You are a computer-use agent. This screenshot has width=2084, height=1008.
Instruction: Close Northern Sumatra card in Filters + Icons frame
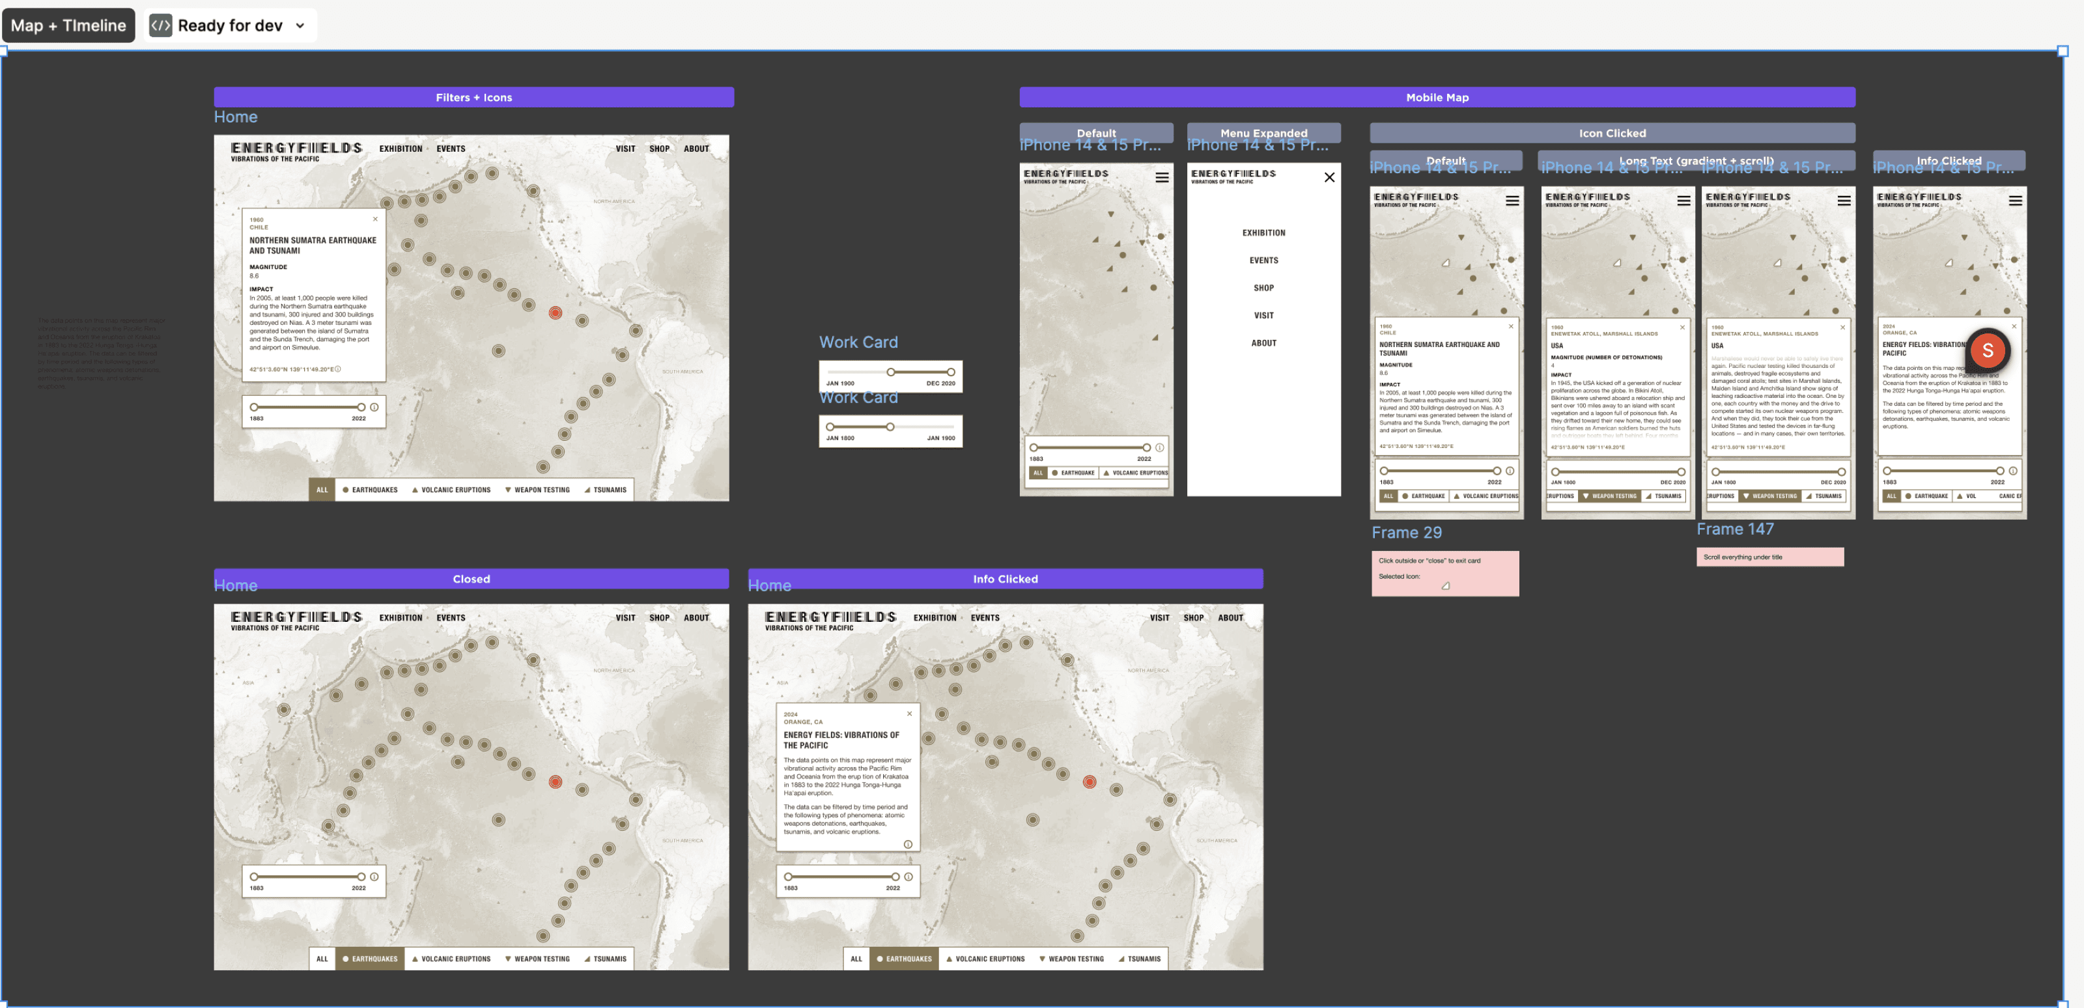tap(375, 219)
